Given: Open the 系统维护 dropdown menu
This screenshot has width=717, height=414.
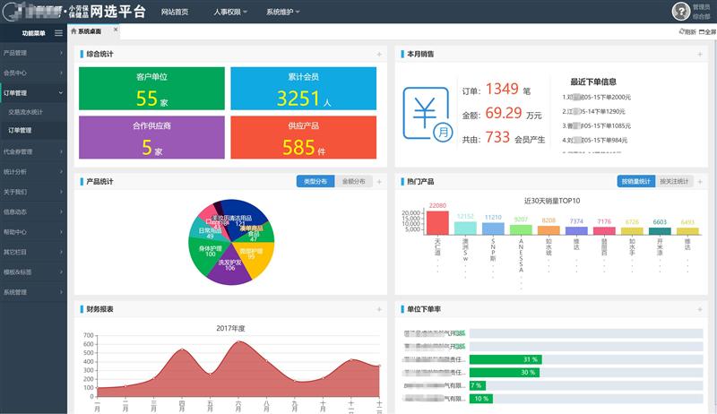Looking at the screenshot, I should point(282,13).
